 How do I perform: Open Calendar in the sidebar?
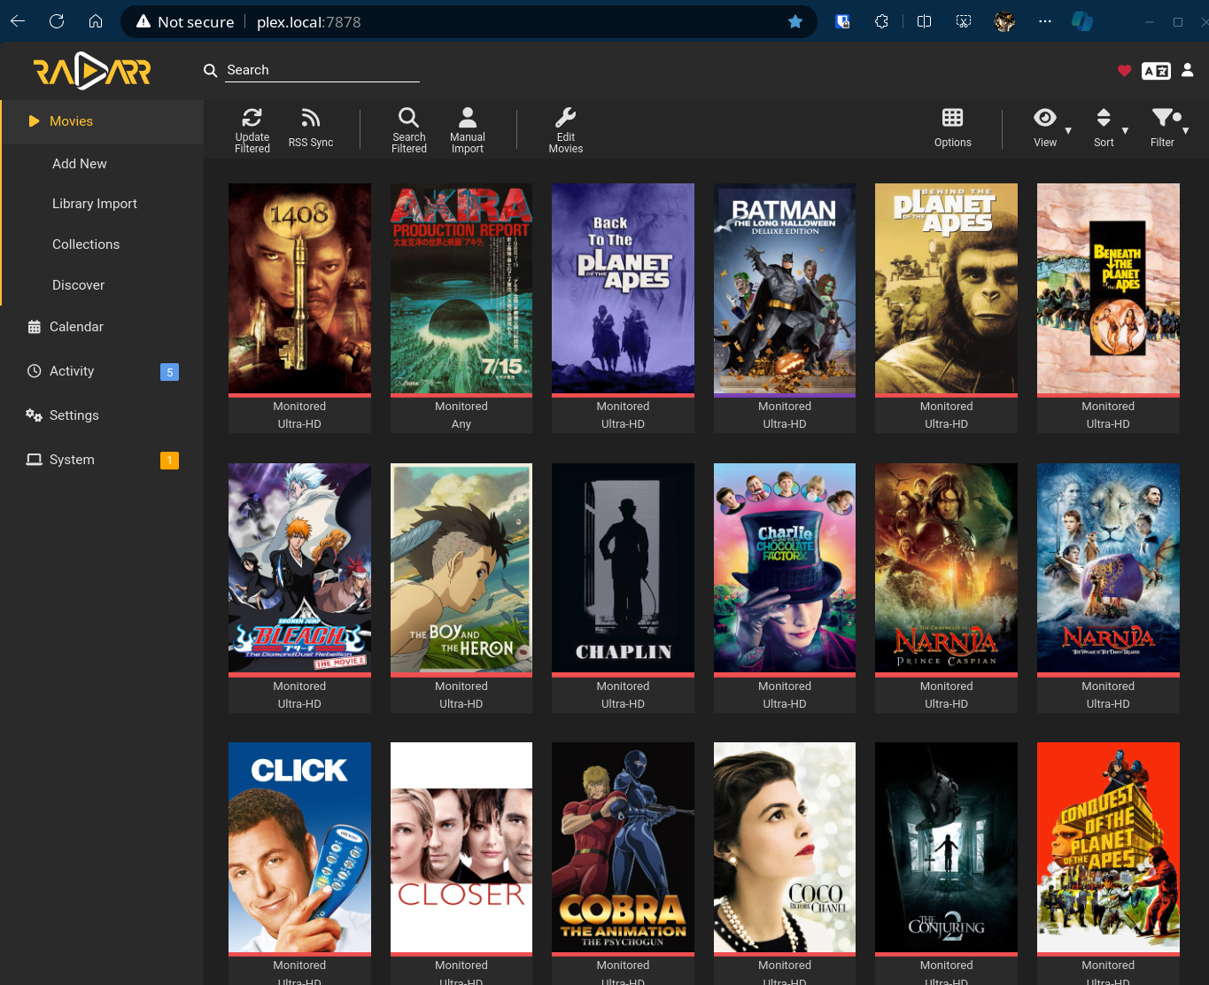tap(76, 327)
